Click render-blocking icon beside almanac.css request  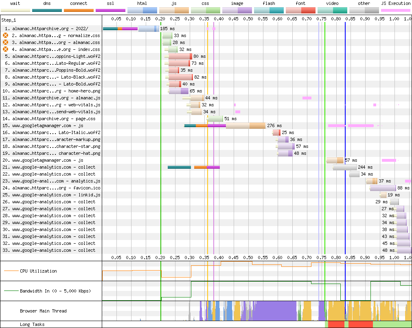(x=5, y=42)
